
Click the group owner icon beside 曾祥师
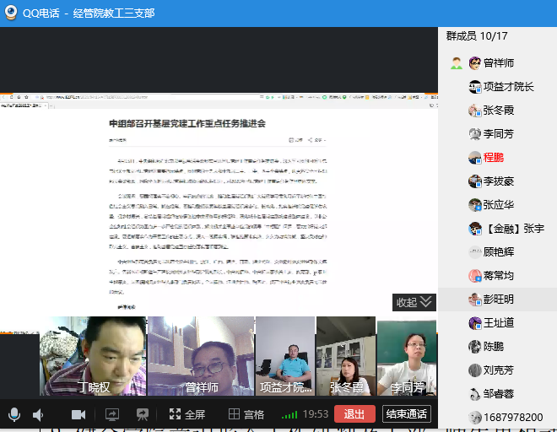[x=457, y=63]
